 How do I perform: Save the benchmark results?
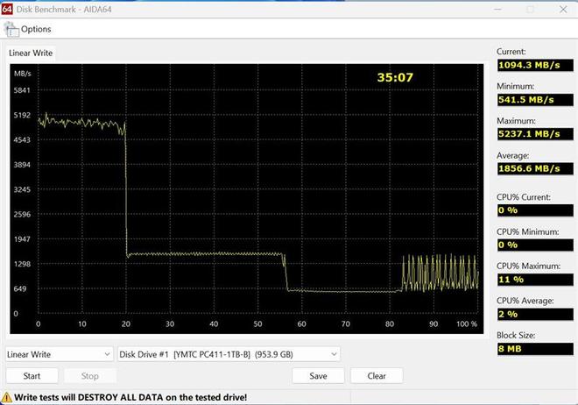pos(318,376)
